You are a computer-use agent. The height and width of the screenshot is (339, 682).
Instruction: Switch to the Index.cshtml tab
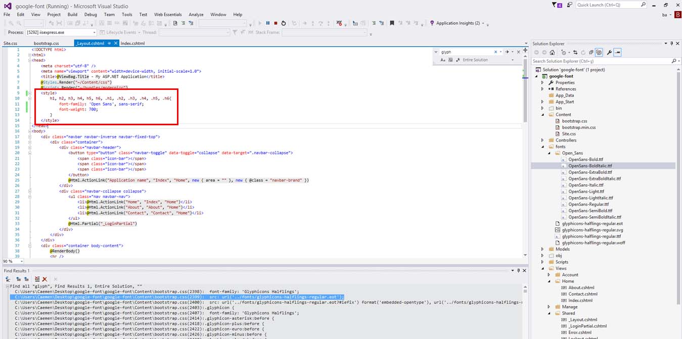coord(132,43)
